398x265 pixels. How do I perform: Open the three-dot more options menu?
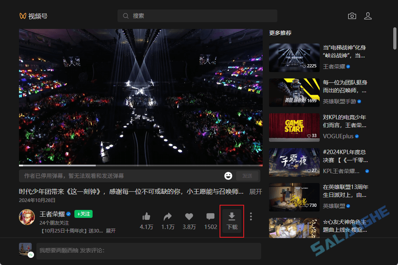pos(251,216)
